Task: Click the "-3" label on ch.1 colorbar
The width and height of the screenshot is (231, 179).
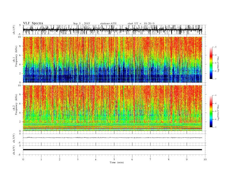Action: (x=215, y=47)
